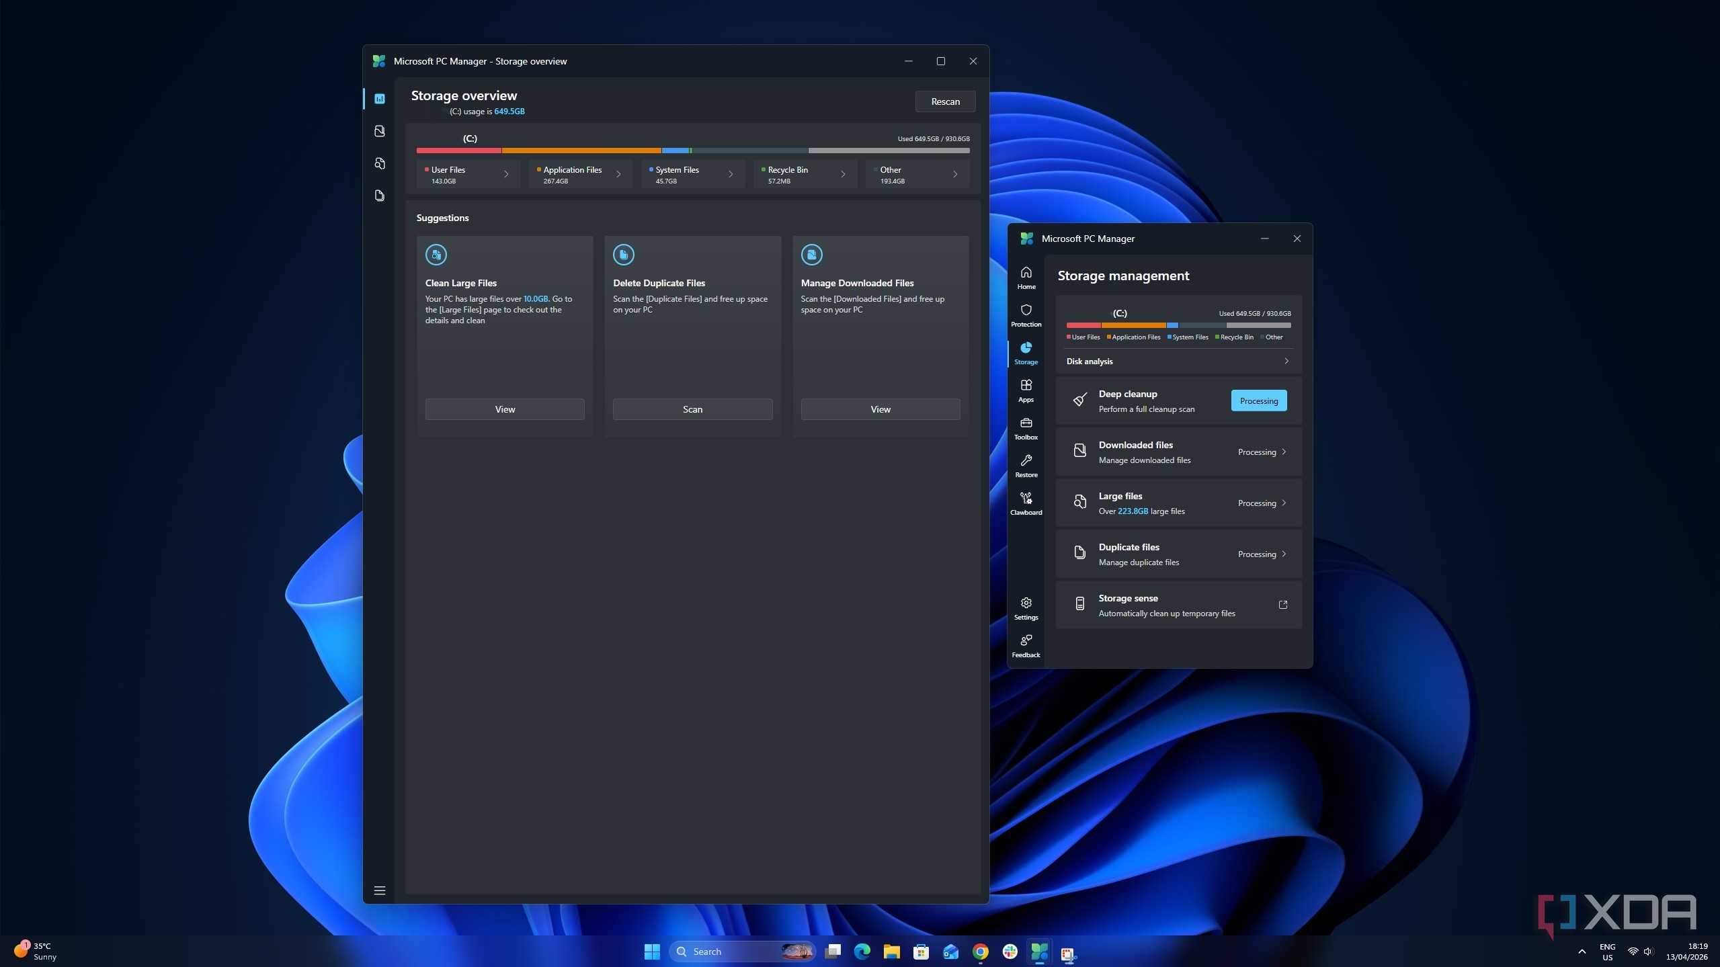Open Microsoft Edge from the taskbar
This screenshot has width=1720, height=967.
[862, 952]
